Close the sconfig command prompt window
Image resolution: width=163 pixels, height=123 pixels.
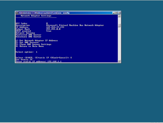119,13
